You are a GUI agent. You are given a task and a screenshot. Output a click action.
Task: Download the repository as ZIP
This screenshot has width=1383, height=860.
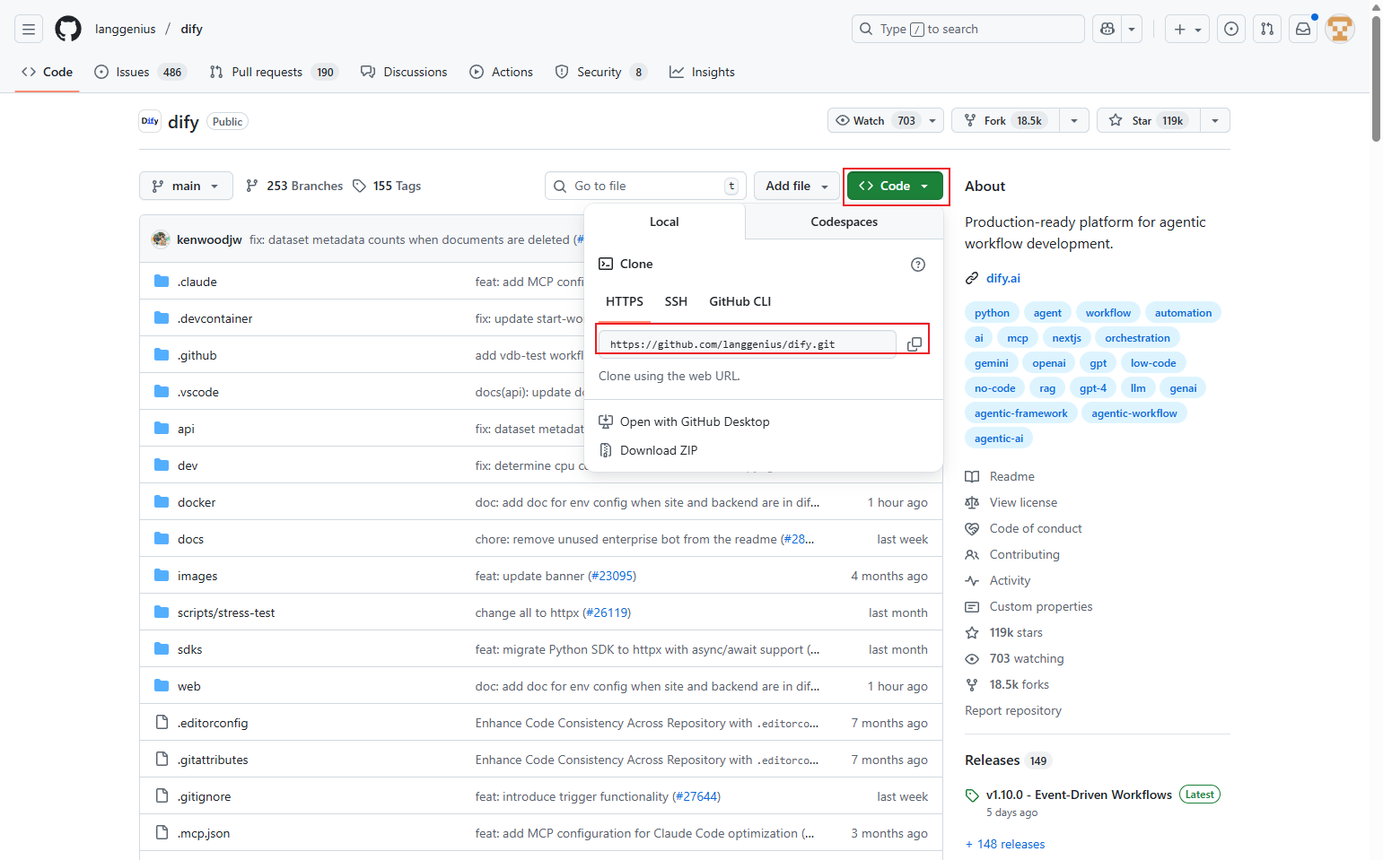click(658, 449)
